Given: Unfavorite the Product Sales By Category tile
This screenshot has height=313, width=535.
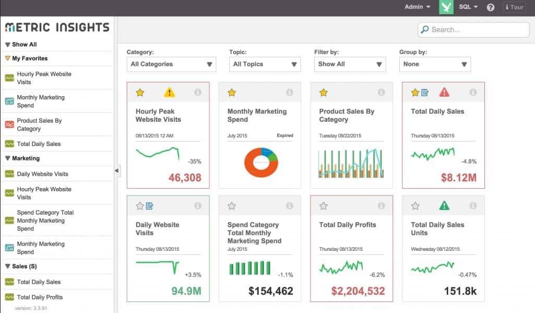Looking at the screenshot, I should point(323,92).
